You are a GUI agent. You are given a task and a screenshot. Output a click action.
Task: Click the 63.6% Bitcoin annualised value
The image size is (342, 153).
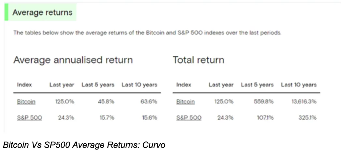(149, 102)
